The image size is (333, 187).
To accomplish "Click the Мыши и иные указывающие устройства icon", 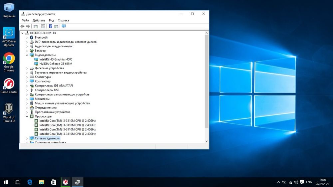I will (x=32, y=103).
